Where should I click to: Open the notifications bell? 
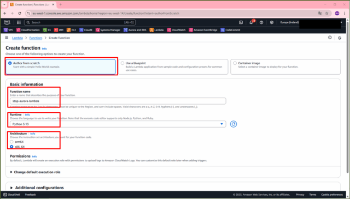[x=251, y=22]
